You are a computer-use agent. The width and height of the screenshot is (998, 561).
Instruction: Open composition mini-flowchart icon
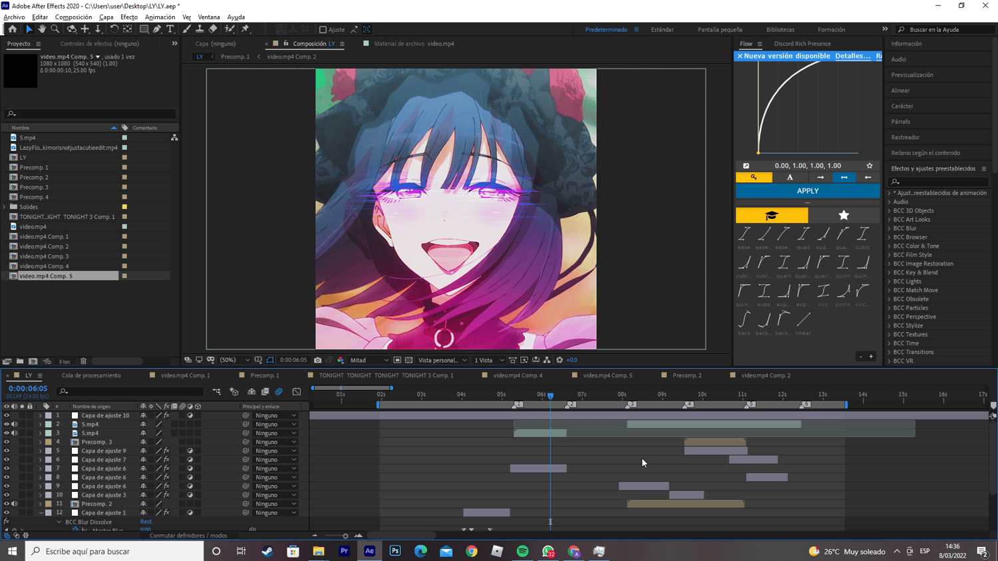[x=217, y=392]
